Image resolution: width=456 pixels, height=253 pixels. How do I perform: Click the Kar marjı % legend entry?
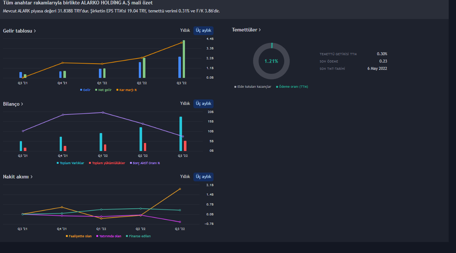(x=126, y=90)
